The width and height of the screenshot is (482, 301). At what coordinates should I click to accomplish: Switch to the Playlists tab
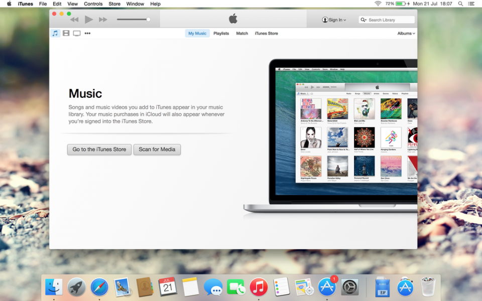coord(221,34)
